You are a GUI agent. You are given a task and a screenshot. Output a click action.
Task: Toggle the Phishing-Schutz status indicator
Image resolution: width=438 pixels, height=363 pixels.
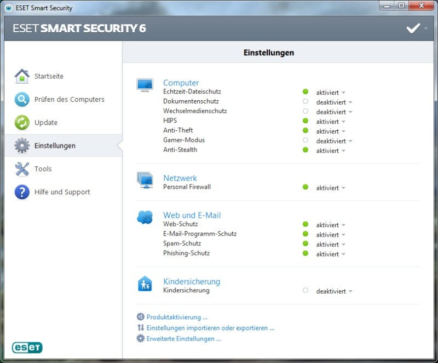(306, 253)
